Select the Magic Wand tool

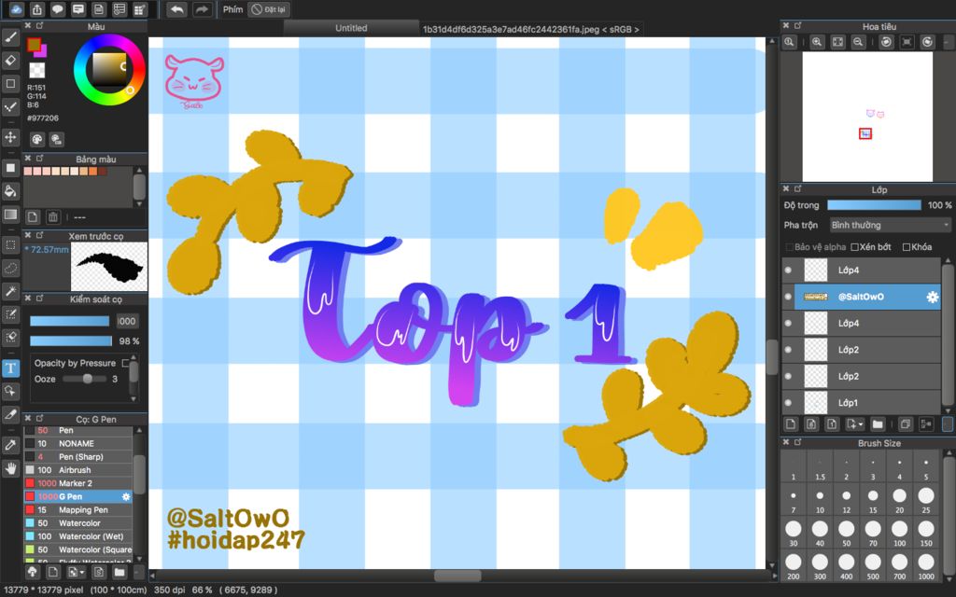[10, 291]
